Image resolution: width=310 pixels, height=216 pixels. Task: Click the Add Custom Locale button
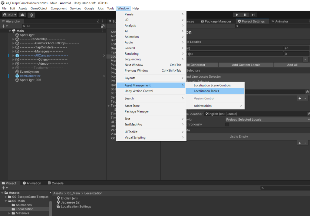pos(246,65)
